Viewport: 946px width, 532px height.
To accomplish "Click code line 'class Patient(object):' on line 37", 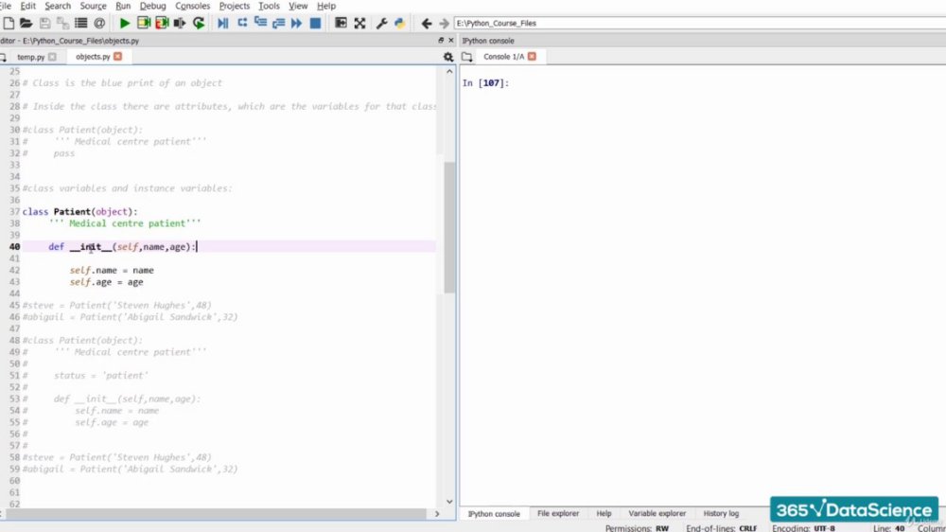I will pos(79,211).
